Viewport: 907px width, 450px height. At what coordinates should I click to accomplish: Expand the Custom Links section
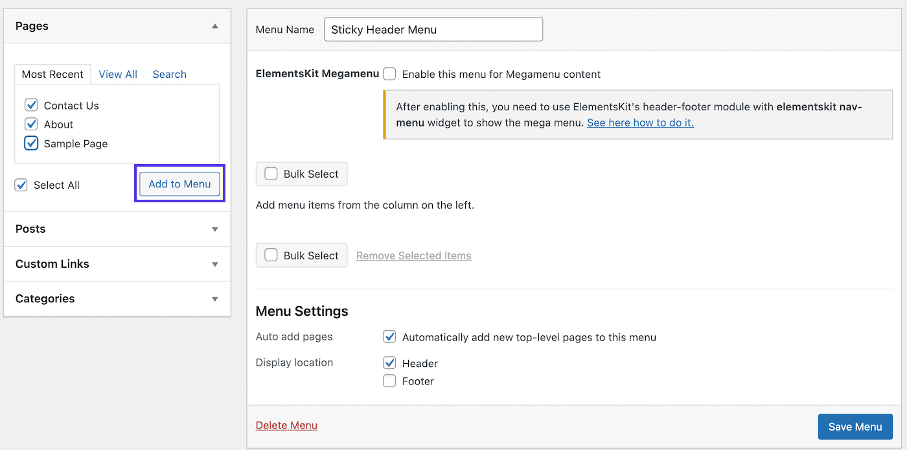[214, 264]
